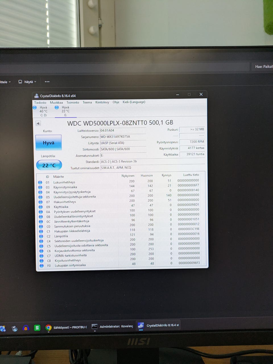Close the CrystalDiskInfo window
The width and height of the screenshot is (273, 364).
(201, 94)
